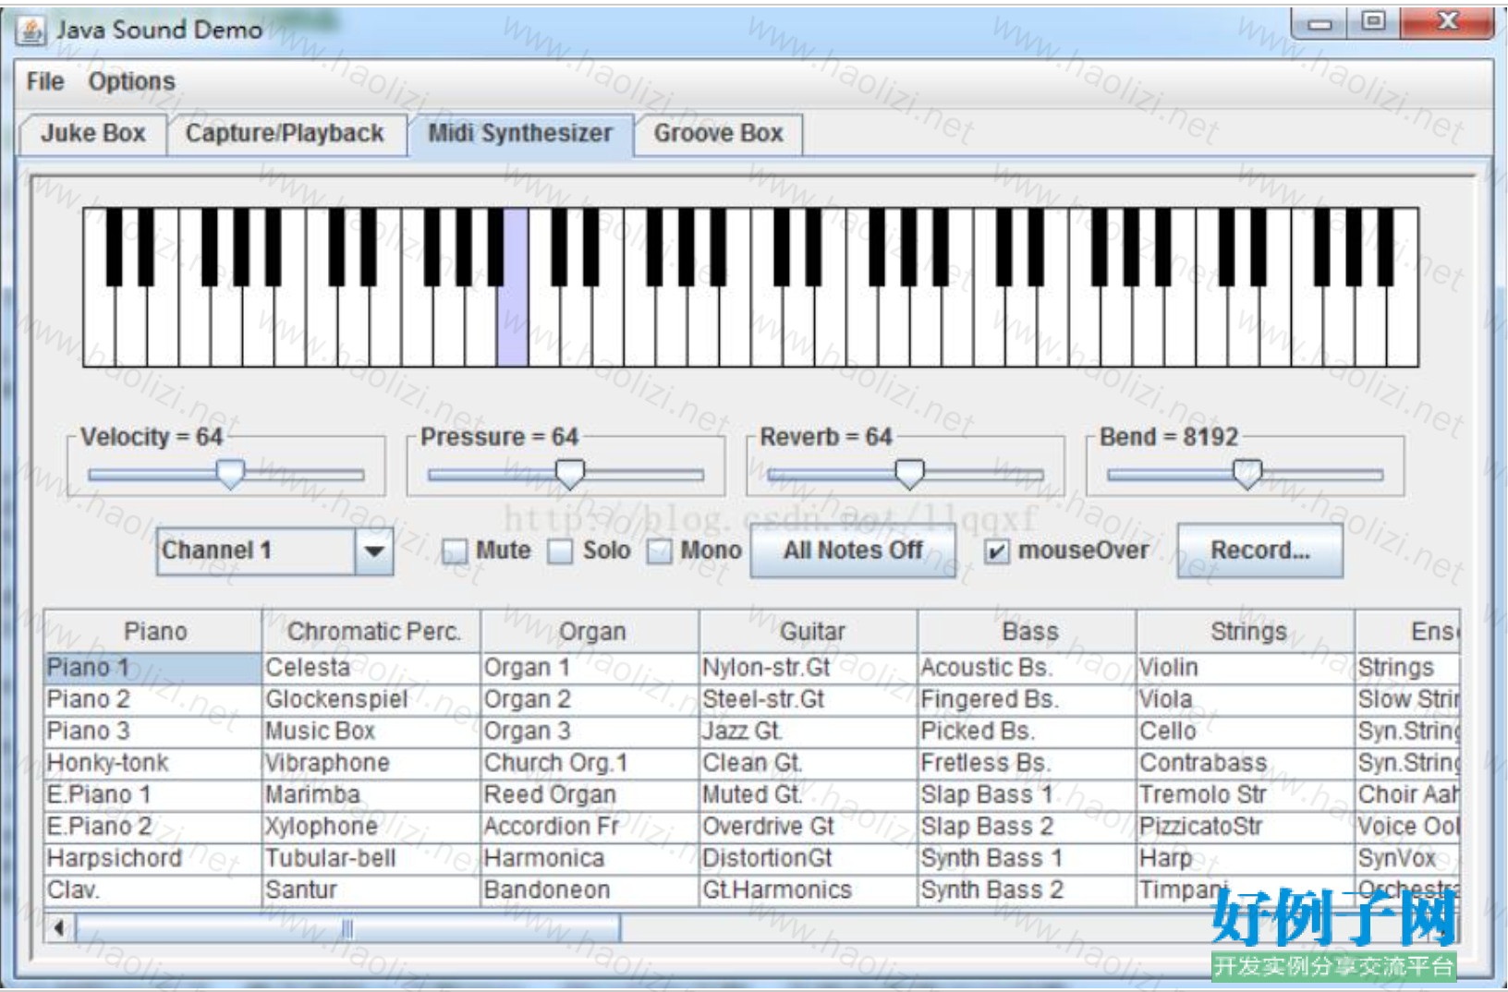Click the Java icon in title bar
The height and width of the screenshot is (992, 1508).
pyautogui.click(x=31, y=30)
